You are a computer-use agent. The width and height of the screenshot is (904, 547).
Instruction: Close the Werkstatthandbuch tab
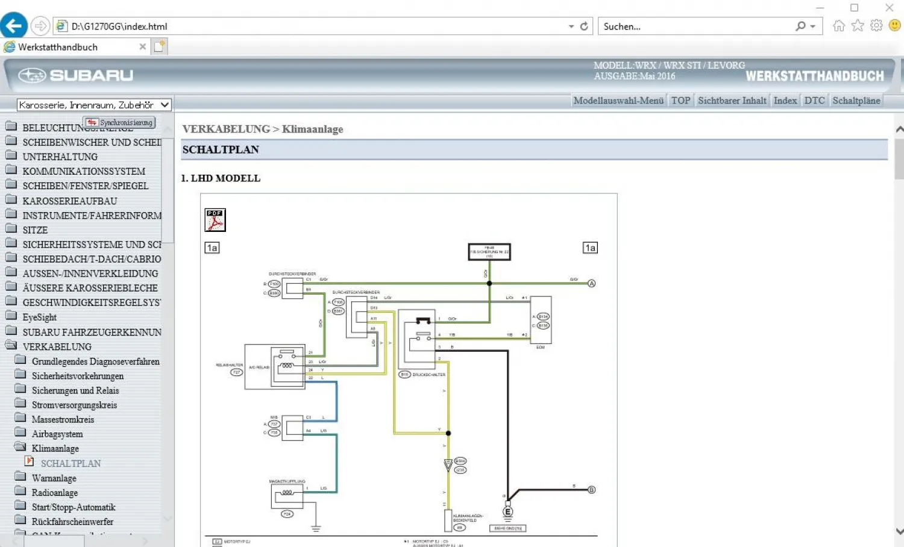point(142,46)
